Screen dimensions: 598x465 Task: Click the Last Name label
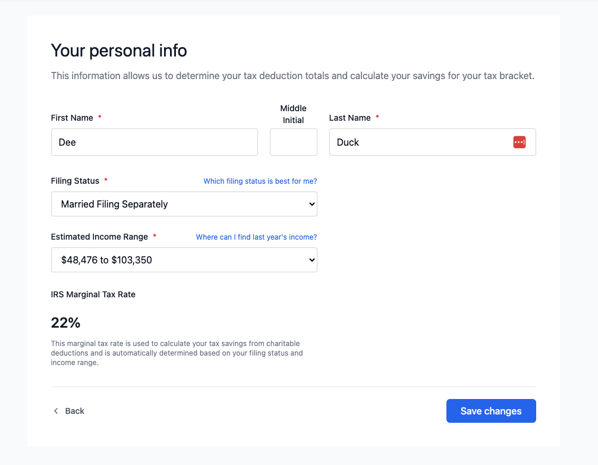coord(350,118)
